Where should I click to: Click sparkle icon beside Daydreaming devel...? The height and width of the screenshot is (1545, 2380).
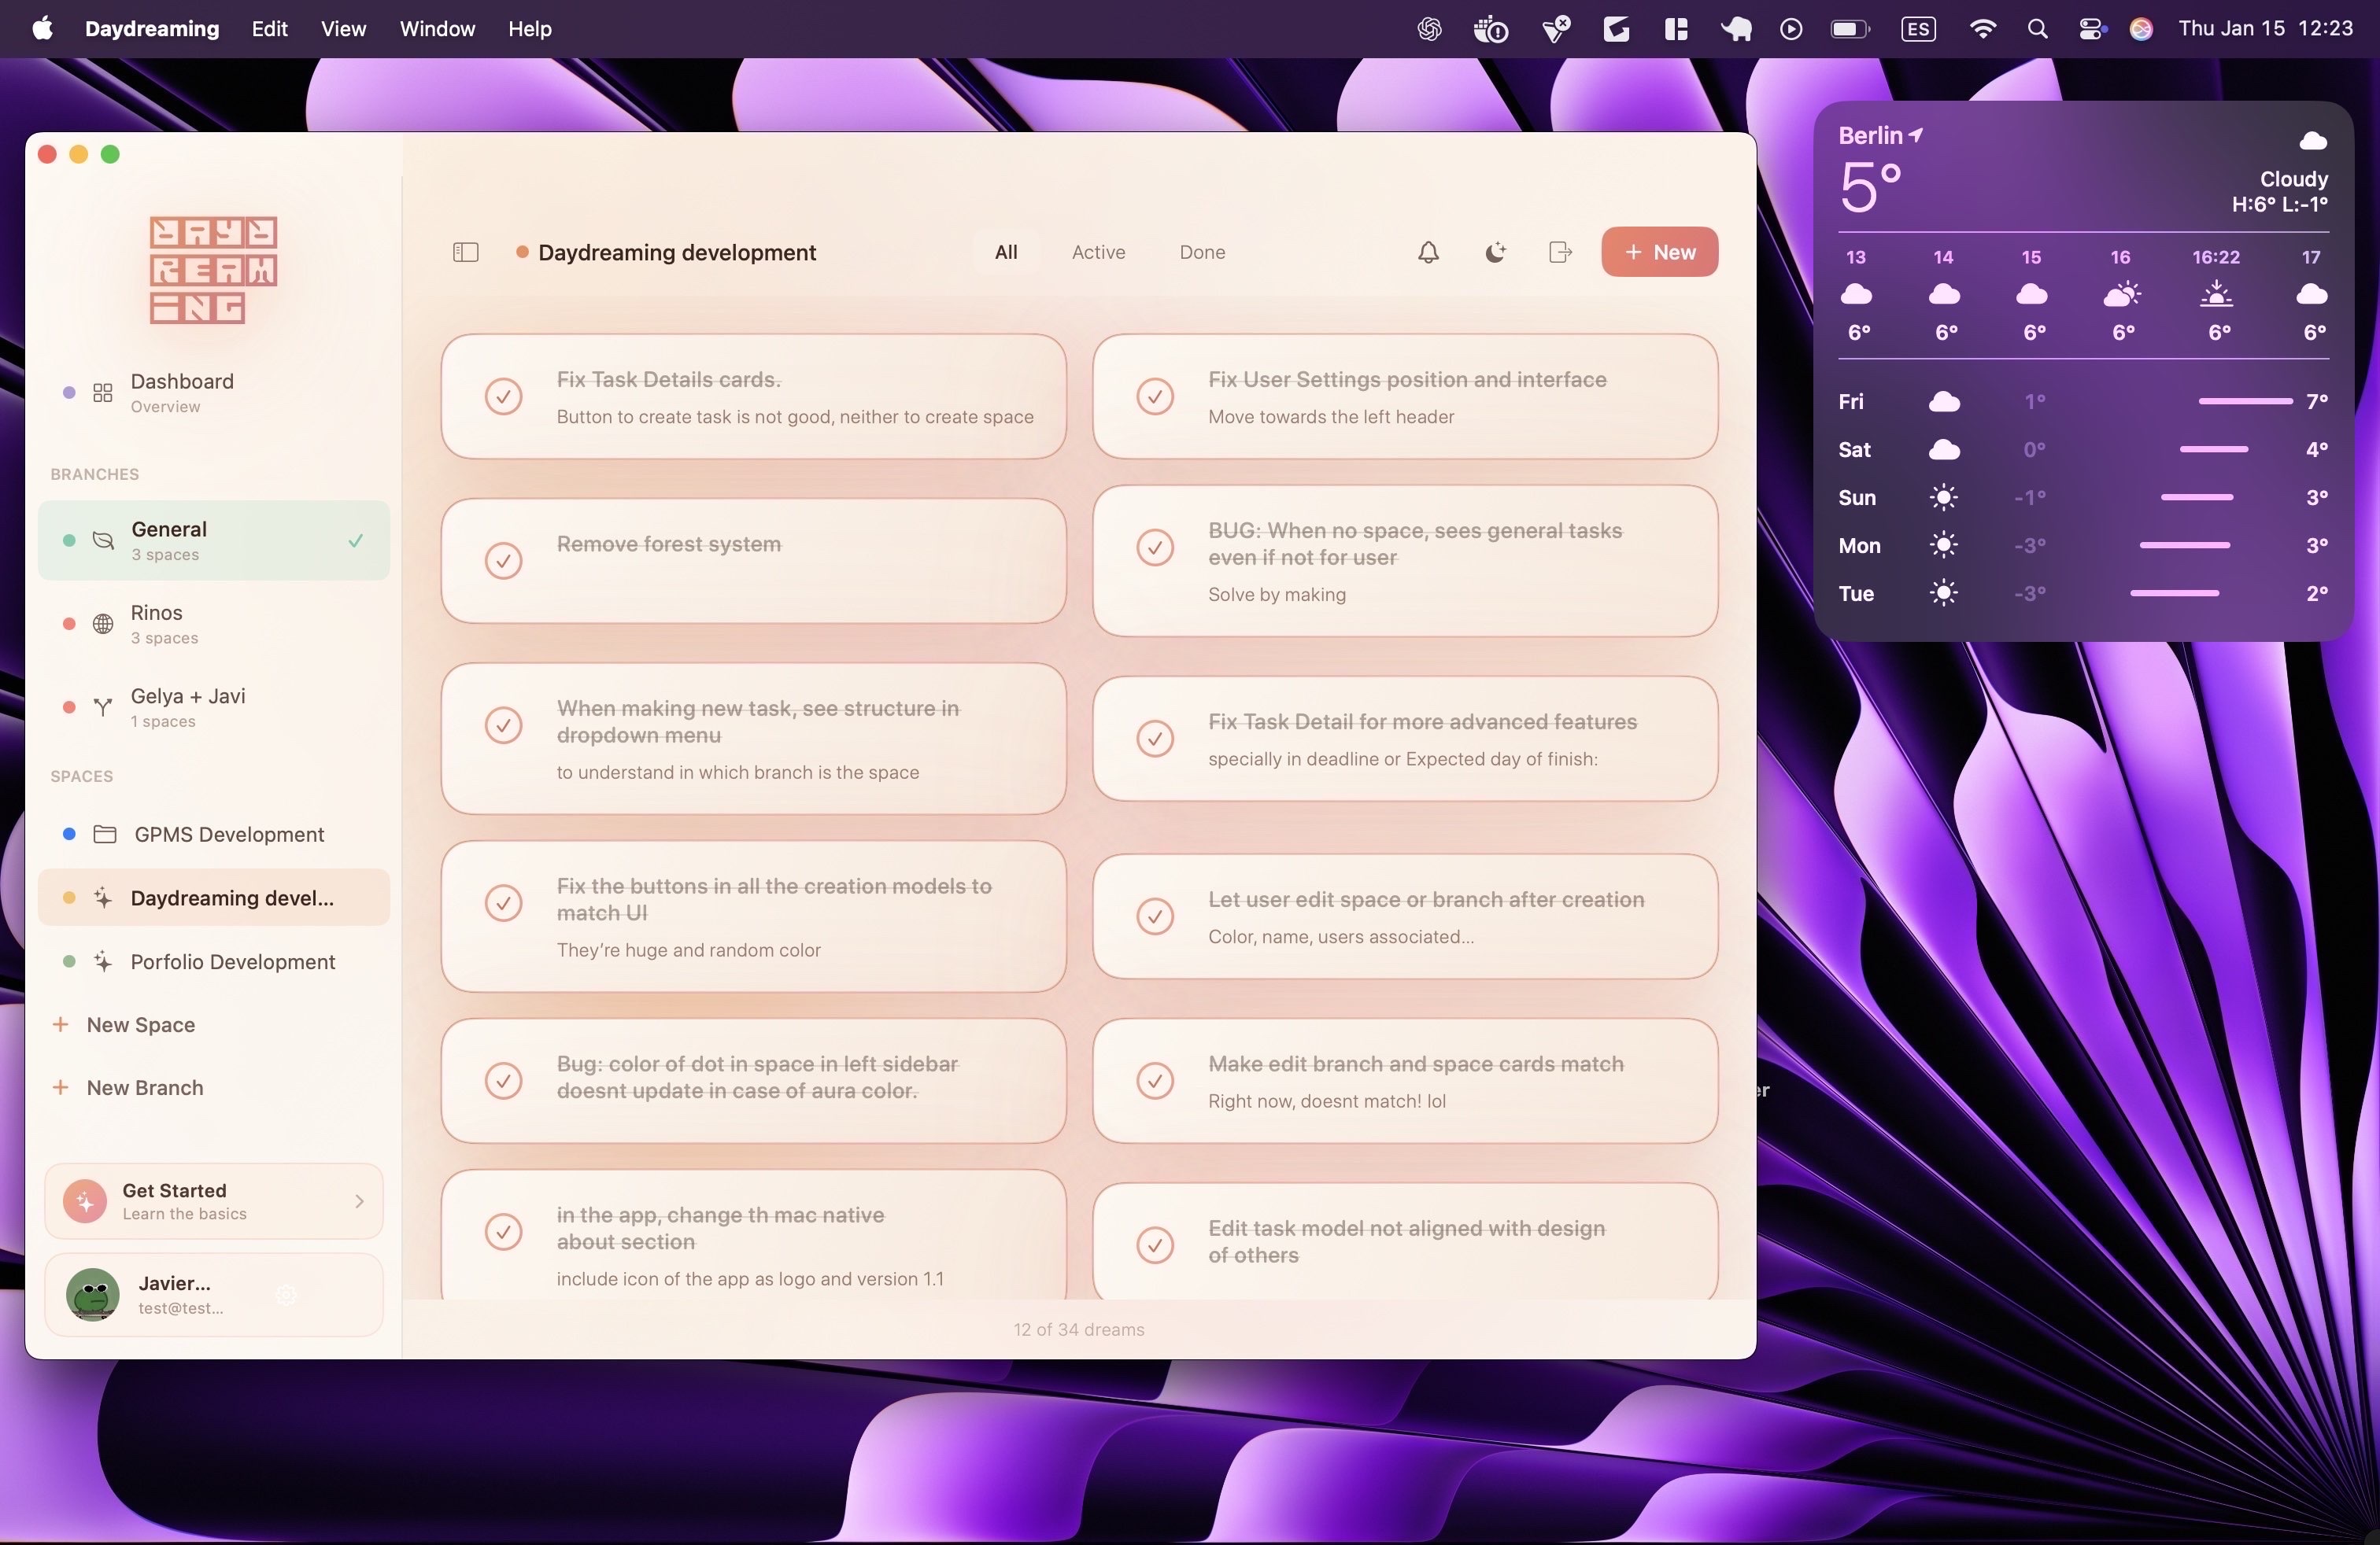pyautogui.click(x=102, y=898)
